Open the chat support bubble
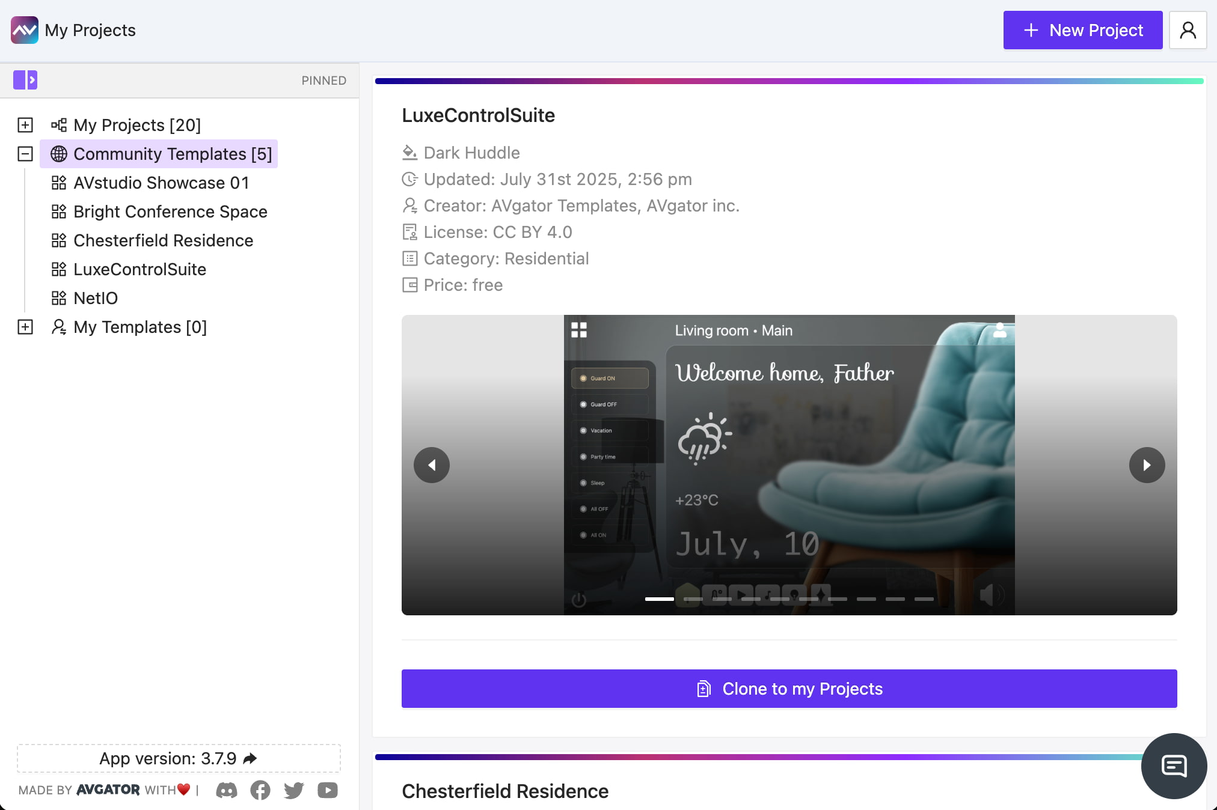Image resolution: width=1217 pixels, height=810 pixels. tap(1174, 766)
